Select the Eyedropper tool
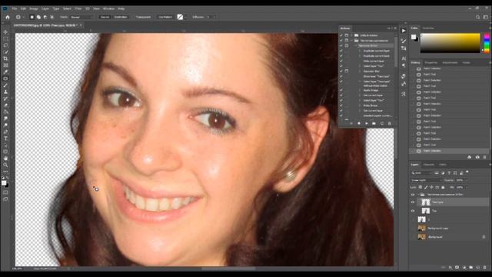492x277 pixels. [x=5, y=72]
